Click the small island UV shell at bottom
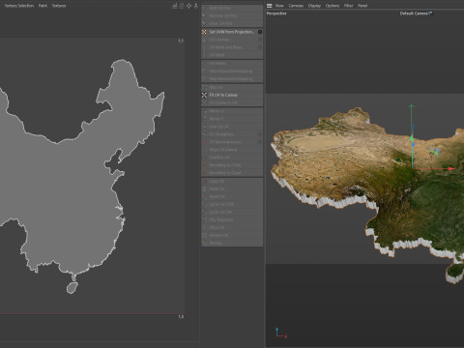Image resolution: width=464 pixels, height=348 pixels. [72, 287]
